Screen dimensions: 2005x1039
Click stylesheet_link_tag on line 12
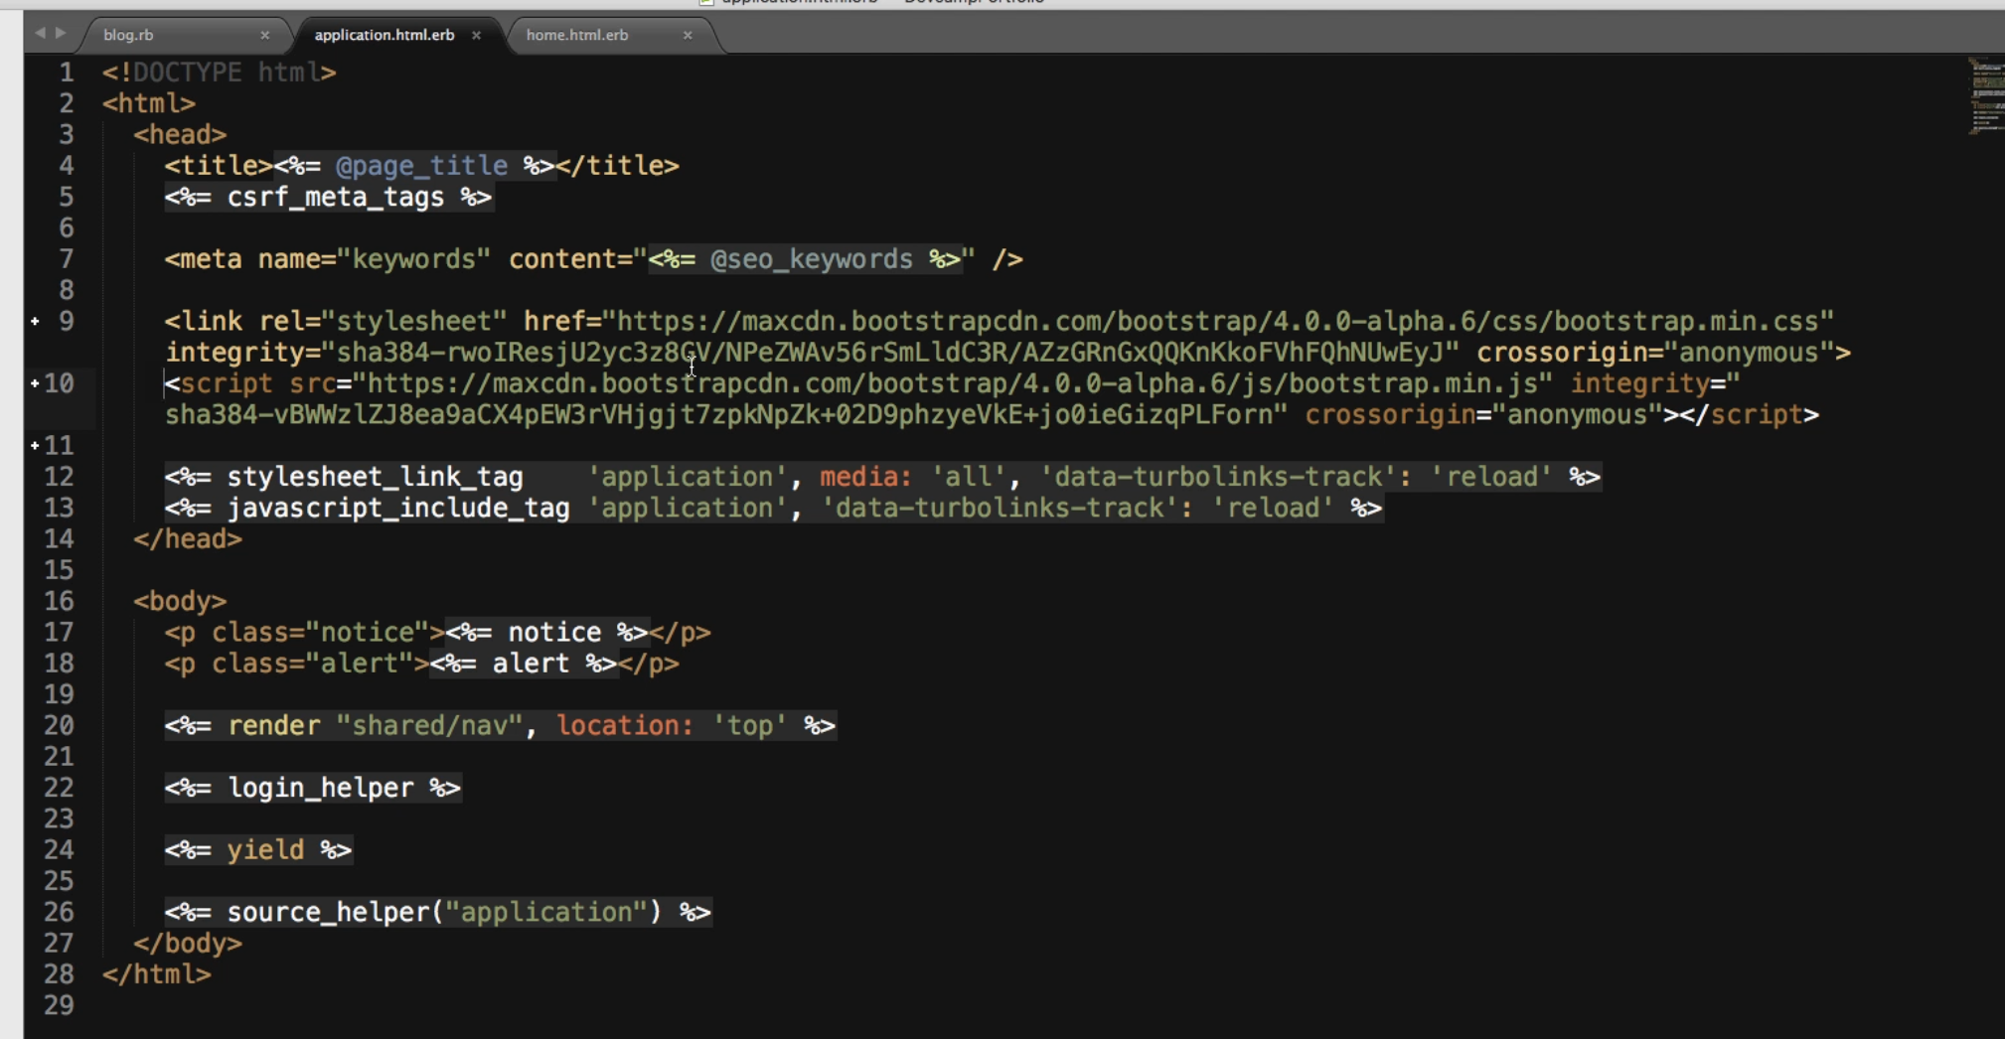tap(376, 477)
